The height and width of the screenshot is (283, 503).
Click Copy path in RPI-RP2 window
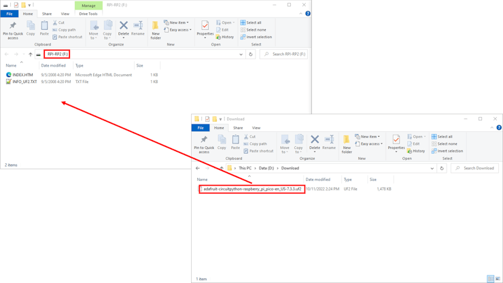(x=64, y=29)
